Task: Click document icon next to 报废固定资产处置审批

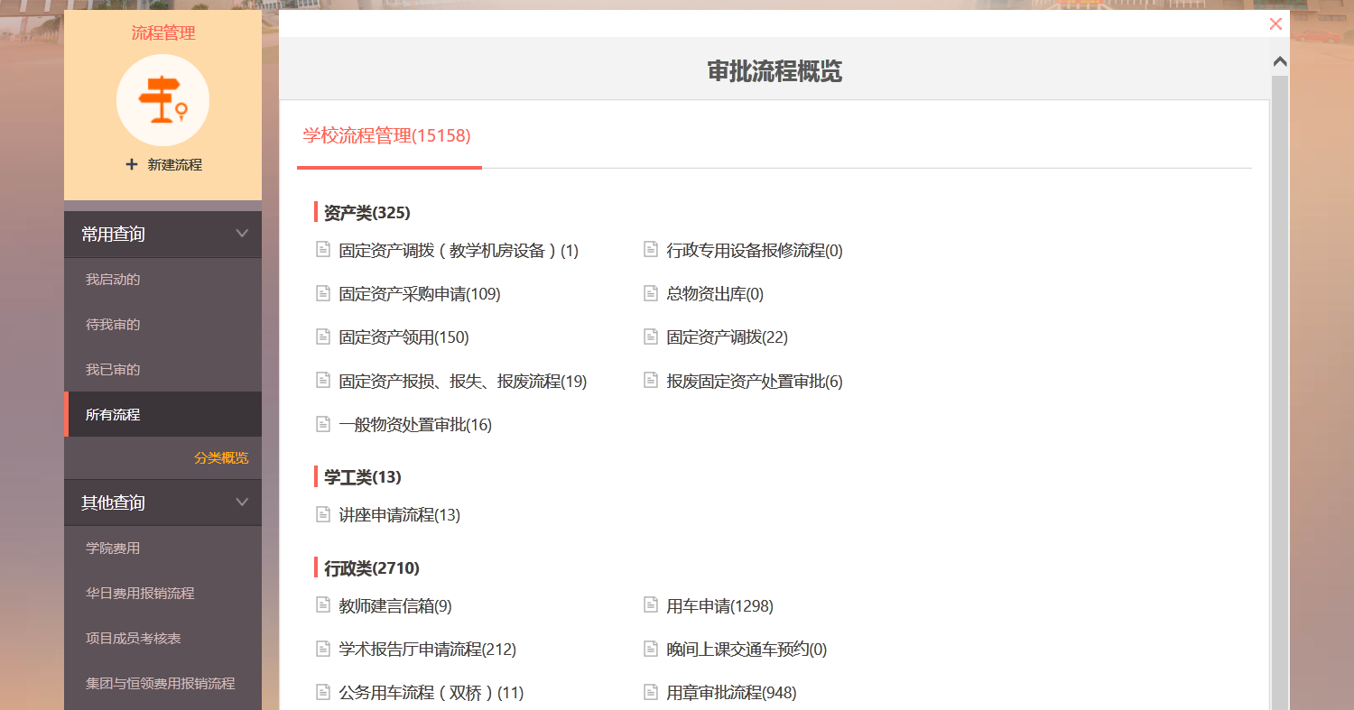Action: tap(651, 380)
